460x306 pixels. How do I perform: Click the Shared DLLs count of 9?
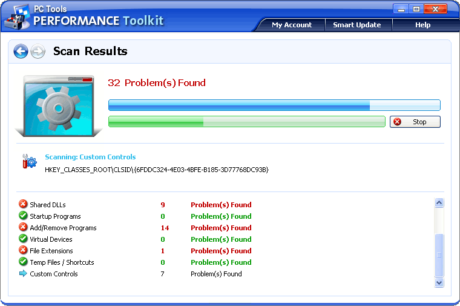pyautogui.click(x=163, y=205)
